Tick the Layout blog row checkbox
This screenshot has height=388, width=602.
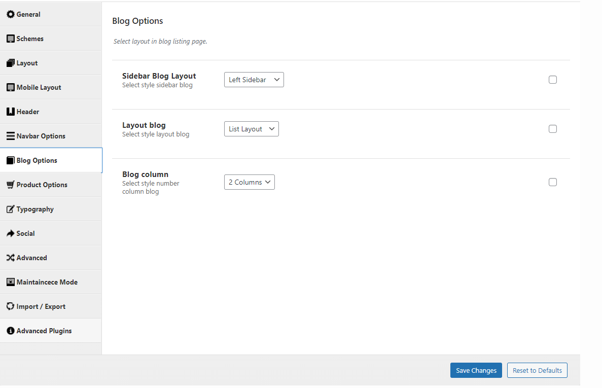[552, 129]
